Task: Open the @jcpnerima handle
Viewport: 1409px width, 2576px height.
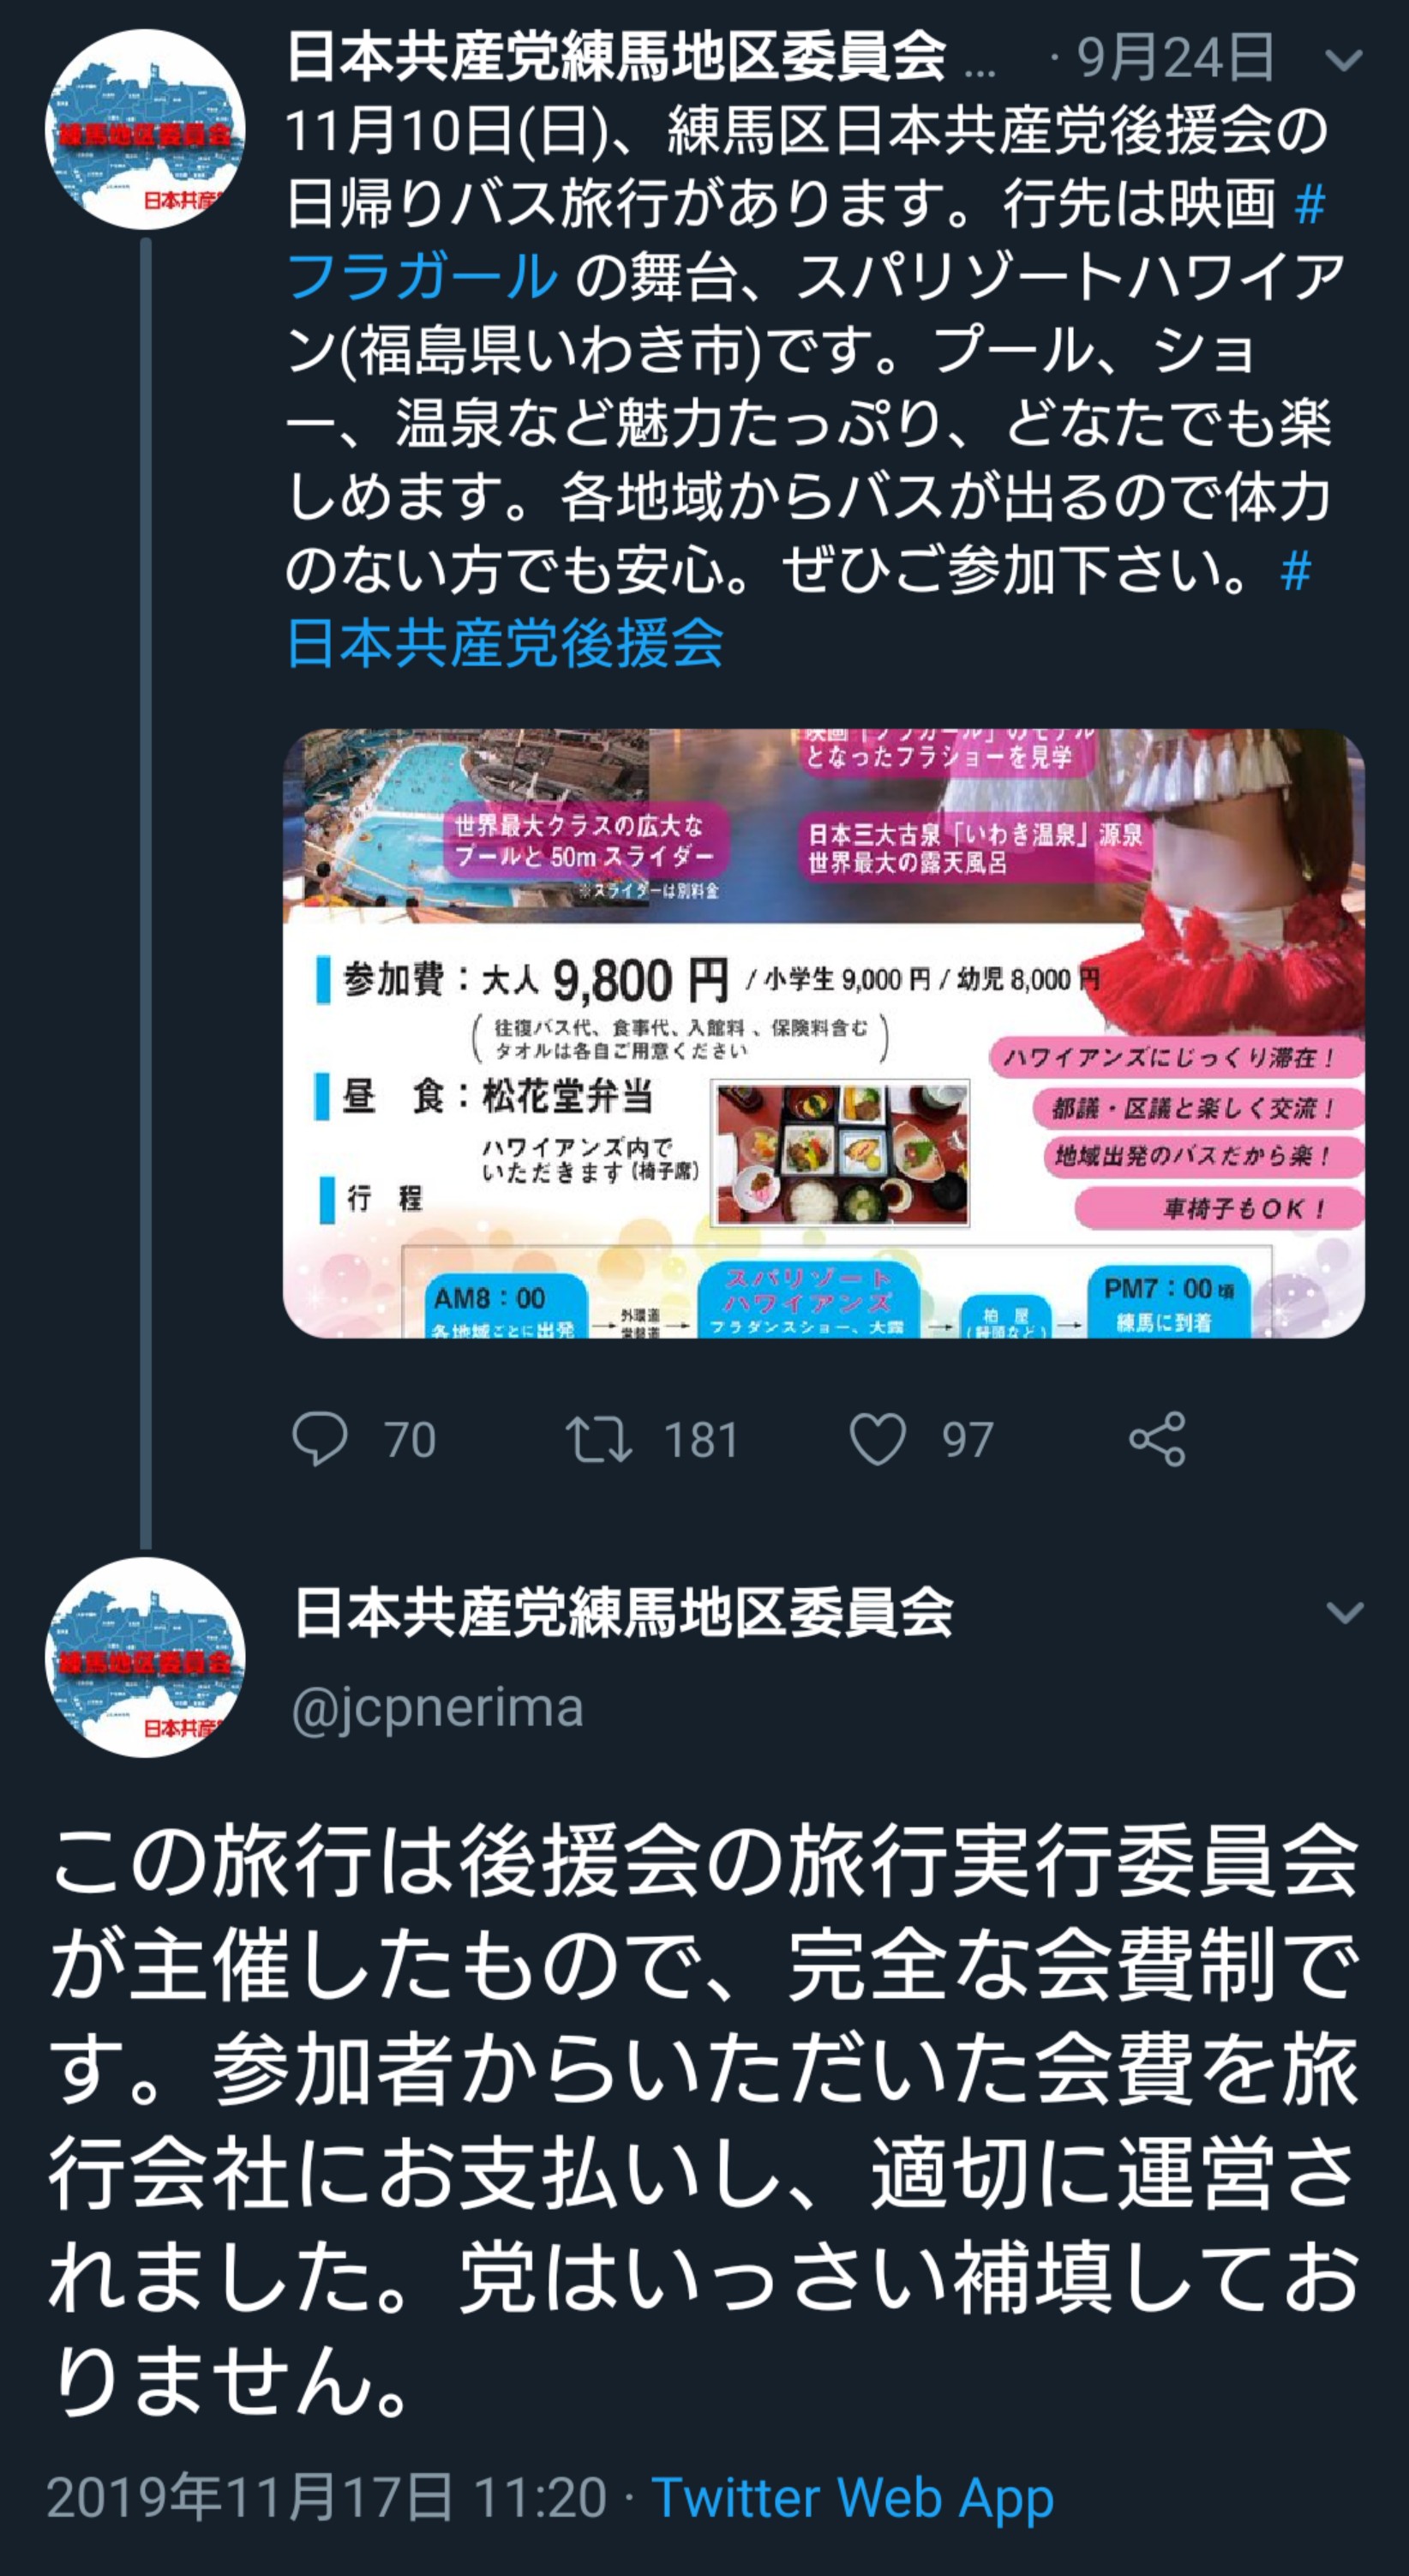Action: click(438, 1707)
